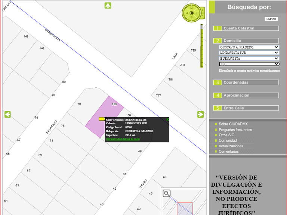Screen dimensions: 287x215
Task: Click the S direction on the compass
Action: 192,18
